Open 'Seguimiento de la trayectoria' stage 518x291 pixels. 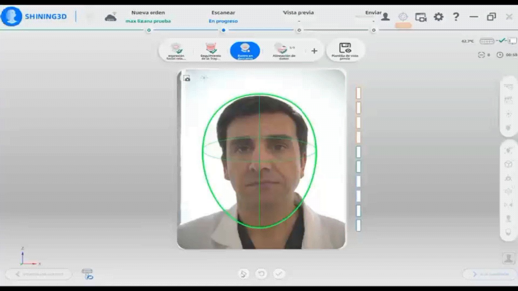click(211, 51)
